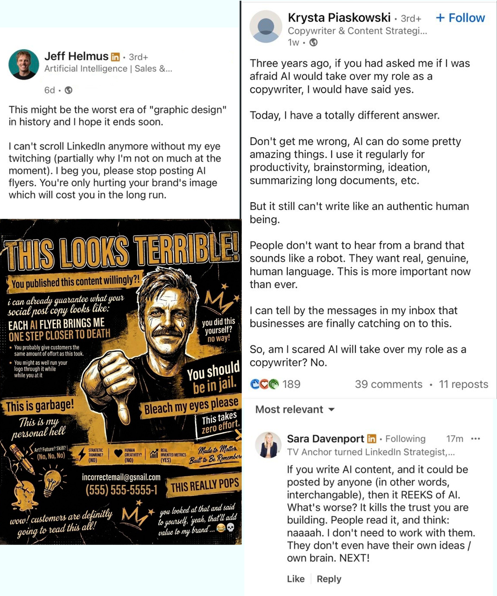Reply to Sara Davenport's comment
The image size is (497, 596).
[329, 579]
